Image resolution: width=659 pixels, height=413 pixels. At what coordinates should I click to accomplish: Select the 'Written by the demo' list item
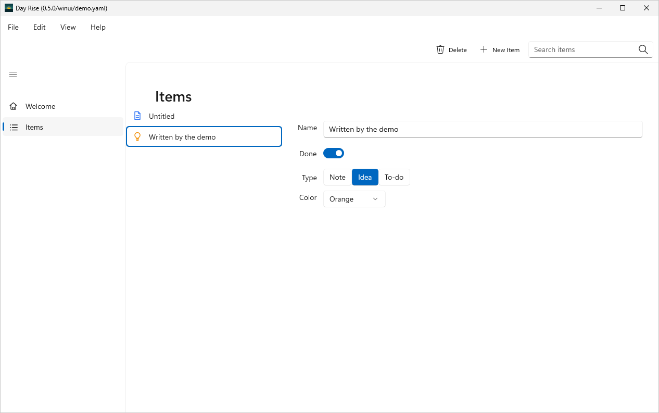[x=204, y=137]
